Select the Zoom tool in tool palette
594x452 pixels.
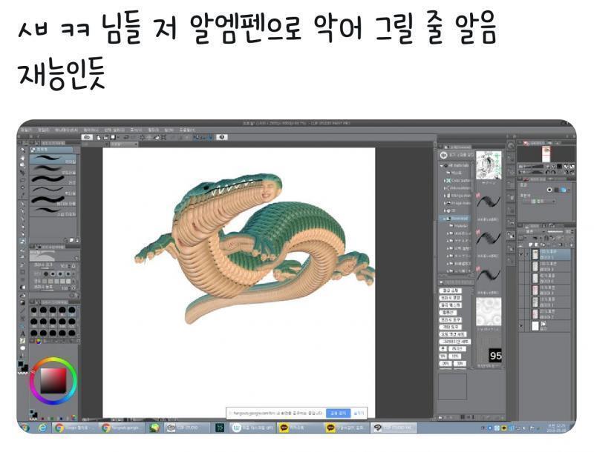point(22,150)
